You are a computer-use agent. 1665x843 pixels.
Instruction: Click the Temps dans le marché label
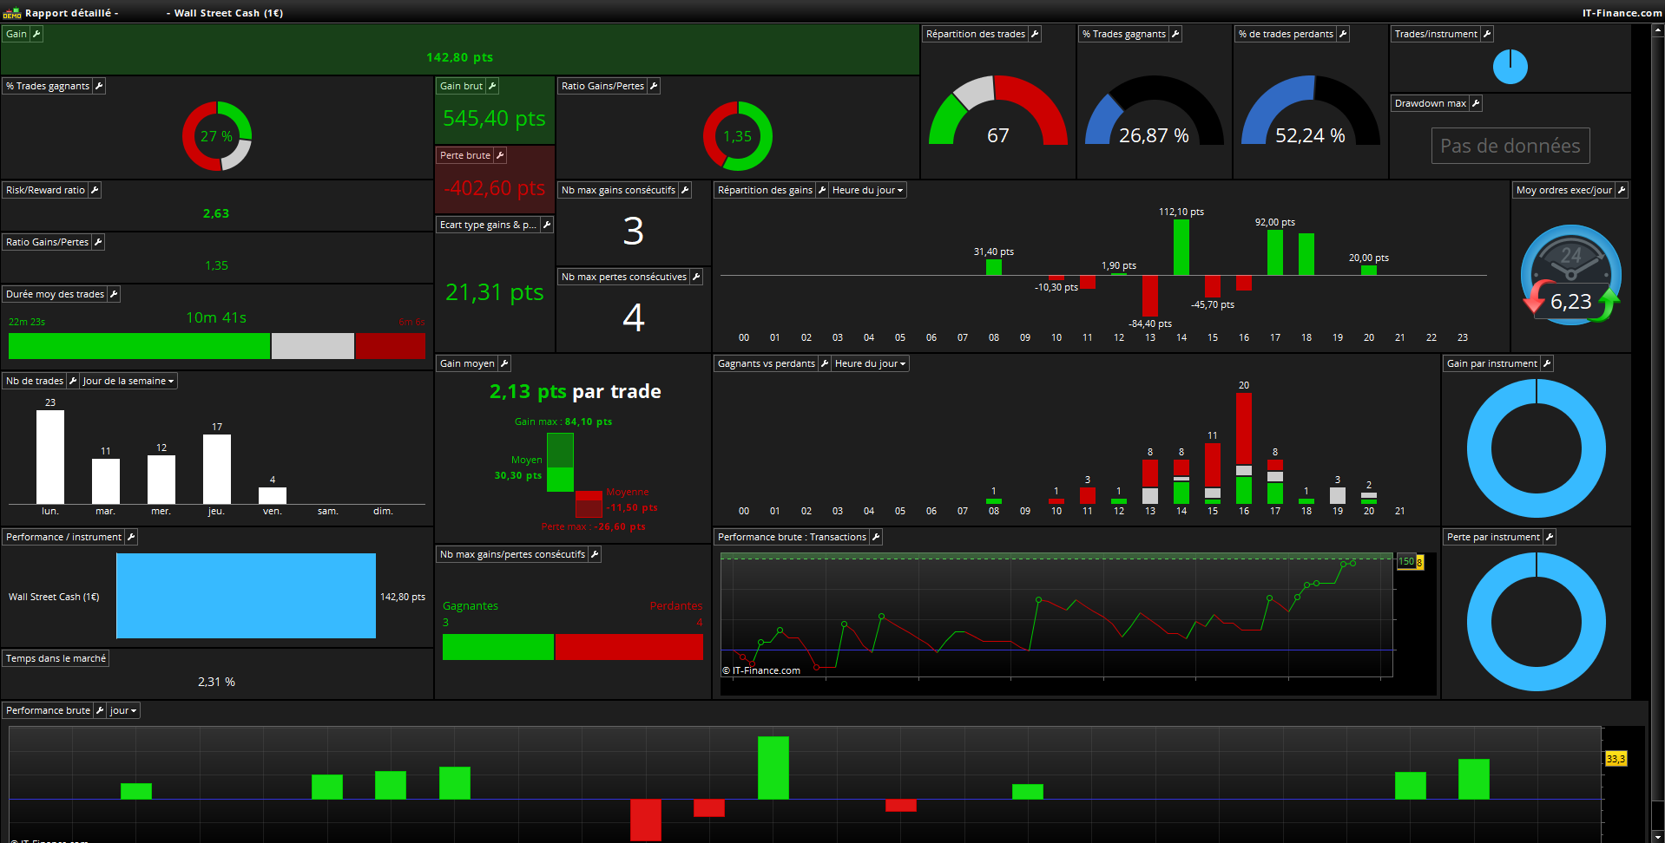(56, 658)
